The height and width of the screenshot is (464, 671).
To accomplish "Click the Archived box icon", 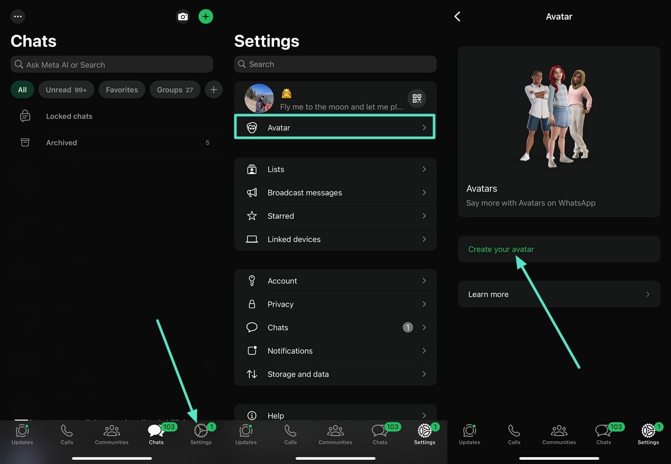I will 25,142.
